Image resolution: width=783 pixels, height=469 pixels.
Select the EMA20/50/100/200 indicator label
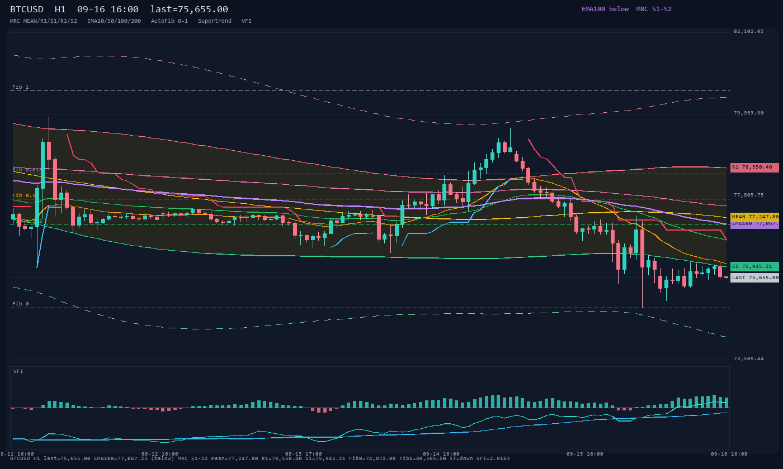point(114,21)
